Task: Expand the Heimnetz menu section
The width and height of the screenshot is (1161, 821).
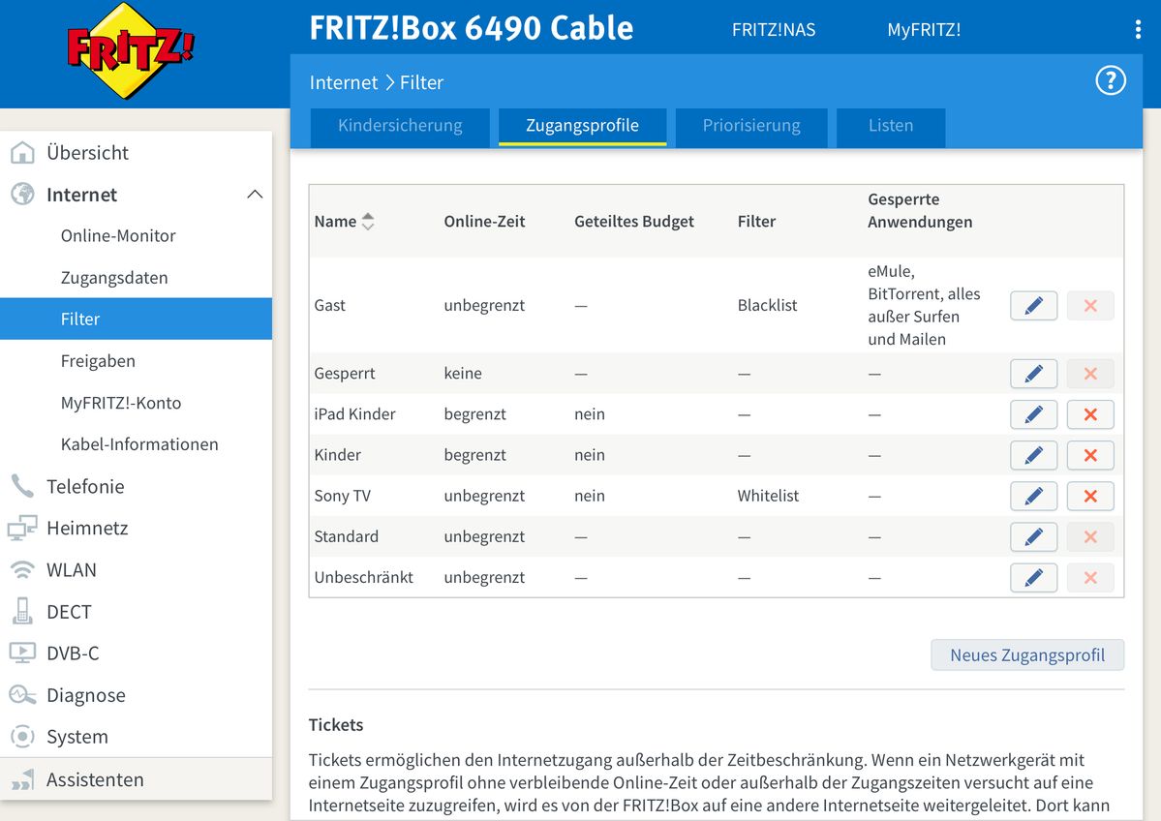Action: point(87,529)
